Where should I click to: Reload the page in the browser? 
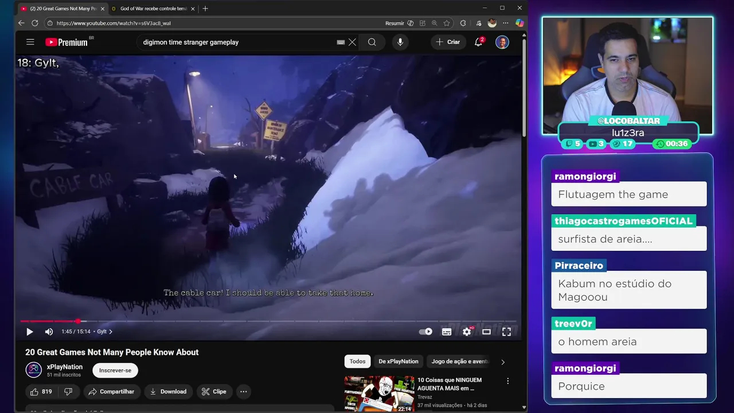coord(35,23)
